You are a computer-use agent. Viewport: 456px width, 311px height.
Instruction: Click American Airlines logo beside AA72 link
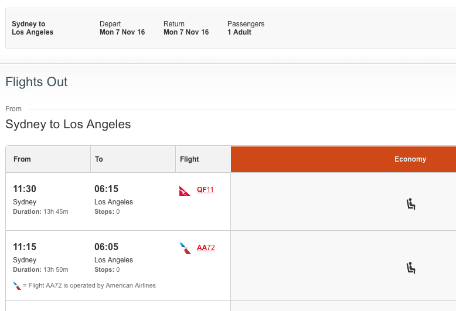pyautogui.click(x=185, y=248)
